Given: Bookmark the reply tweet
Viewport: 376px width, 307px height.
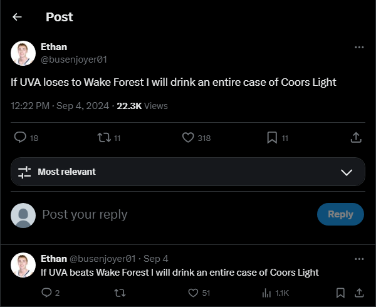Looking at the screenshot, I should tap(340, 293).
